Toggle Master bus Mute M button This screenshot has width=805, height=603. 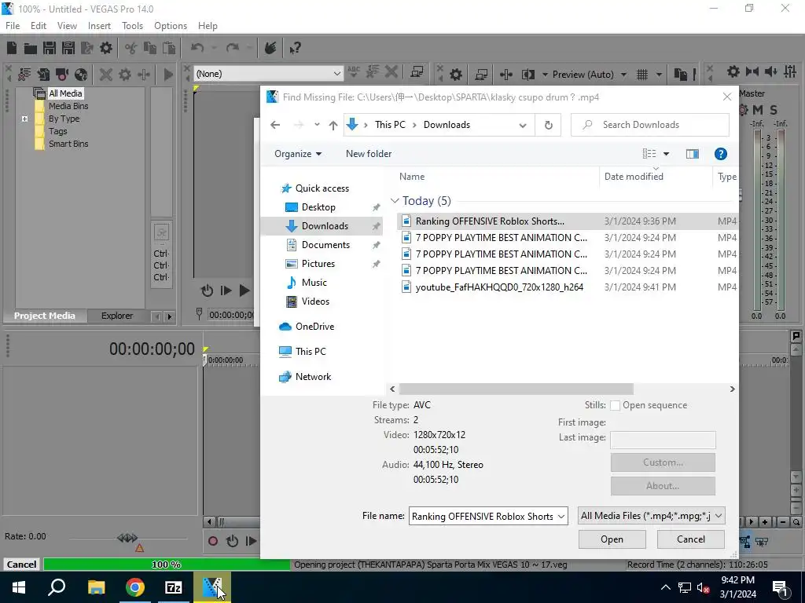(x=758, y=110)
